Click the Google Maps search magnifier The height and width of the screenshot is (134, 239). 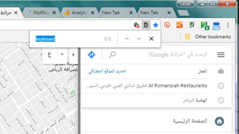click(112, 55)
